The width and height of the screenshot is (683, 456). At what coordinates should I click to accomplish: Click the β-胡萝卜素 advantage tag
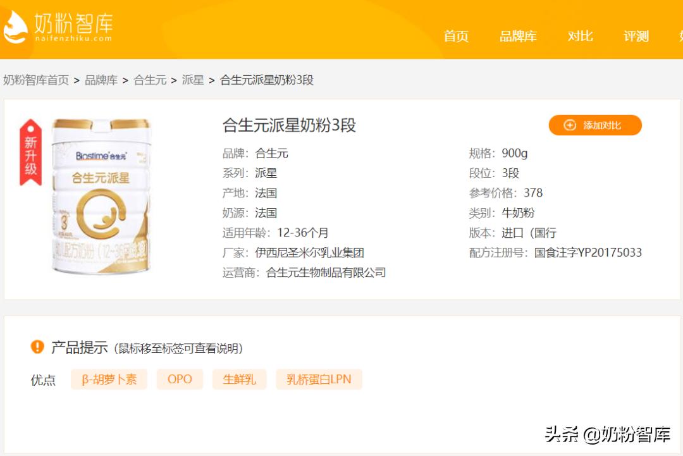(x=109, y=379)
